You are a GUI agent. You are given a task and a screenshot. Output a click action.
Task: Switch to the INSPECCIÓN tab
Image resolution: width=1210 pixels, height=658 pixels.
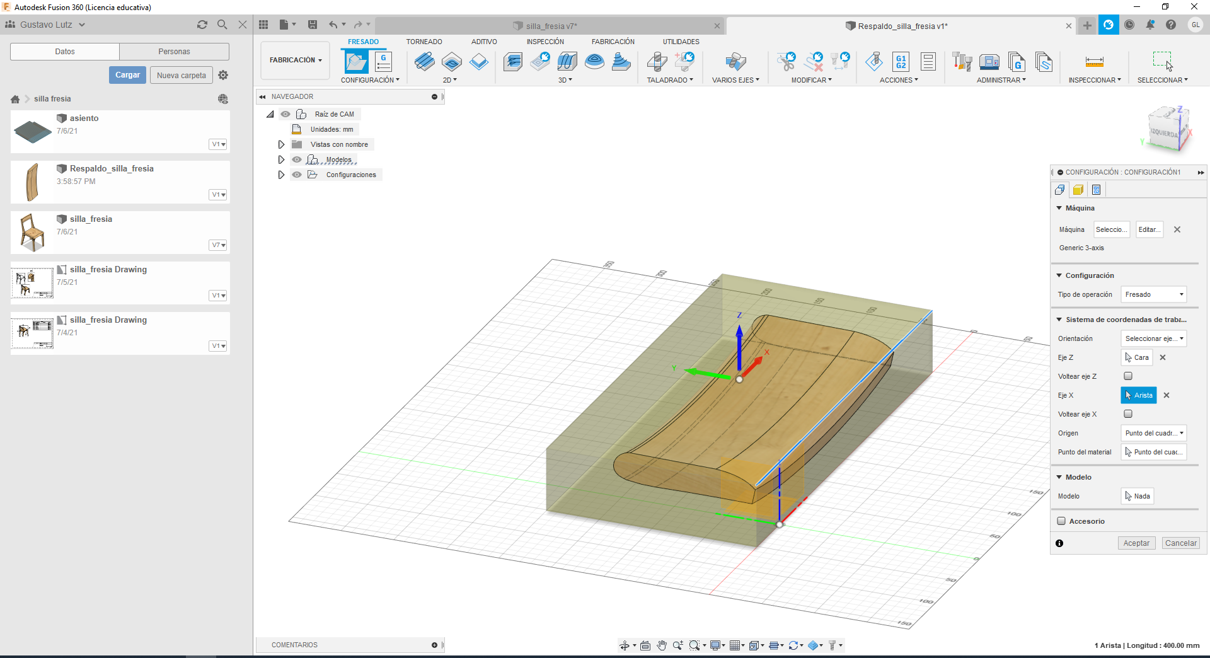pyautogui.click(x=545, y=42)
